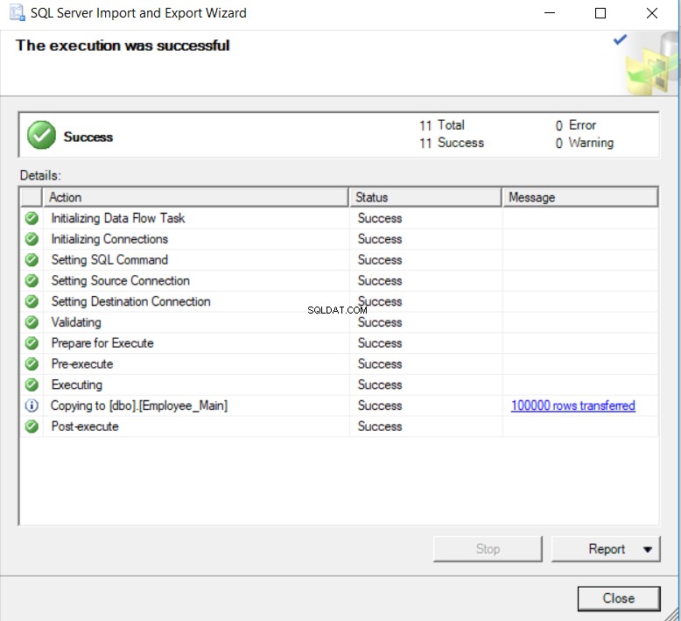Select the Initializing Data Flow Task row text
681x621 pixels.
click(118, 218)
